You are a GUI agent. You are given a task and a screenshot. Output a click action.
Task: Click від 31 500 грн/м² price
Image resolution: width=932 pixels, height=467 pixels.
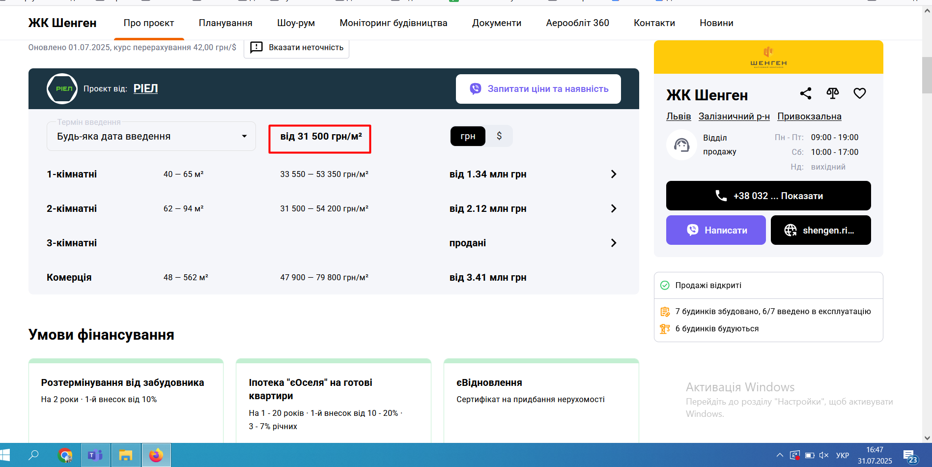[321, 137]
